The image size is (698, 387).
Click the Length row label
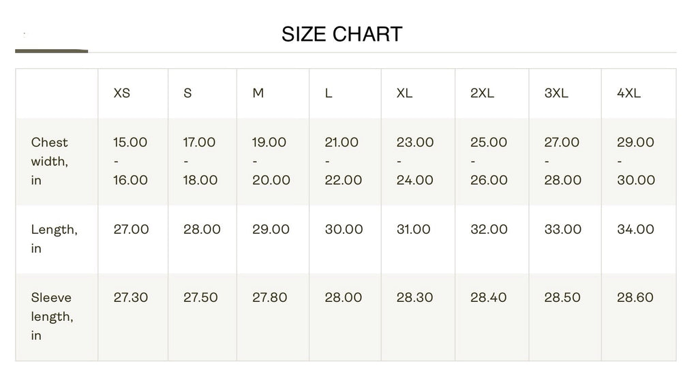point(54,238)
